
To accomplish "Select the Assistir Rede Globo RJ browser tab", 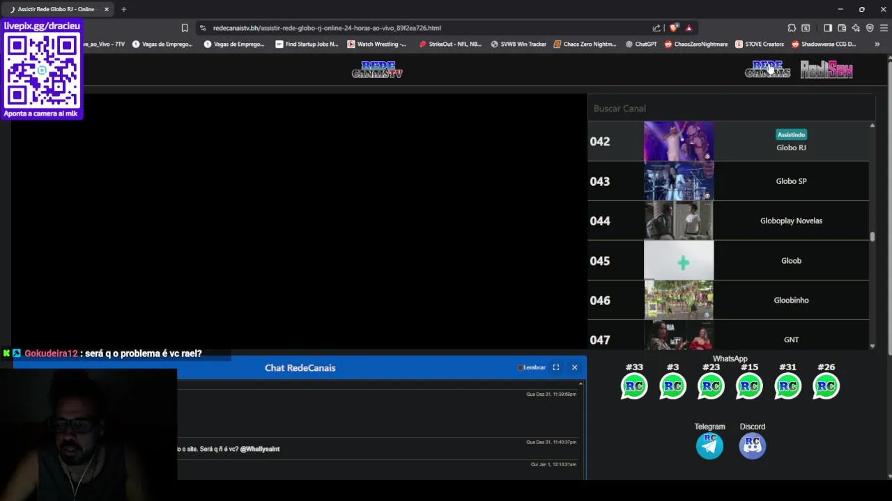I will click(x=57, y=9).
